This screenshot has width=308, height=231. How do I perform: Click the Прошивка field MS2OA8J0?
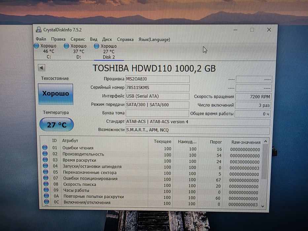157,79
